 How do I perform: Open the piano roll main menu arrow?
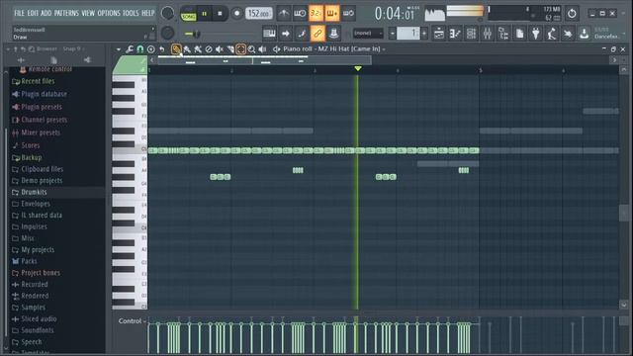[119, 49]
